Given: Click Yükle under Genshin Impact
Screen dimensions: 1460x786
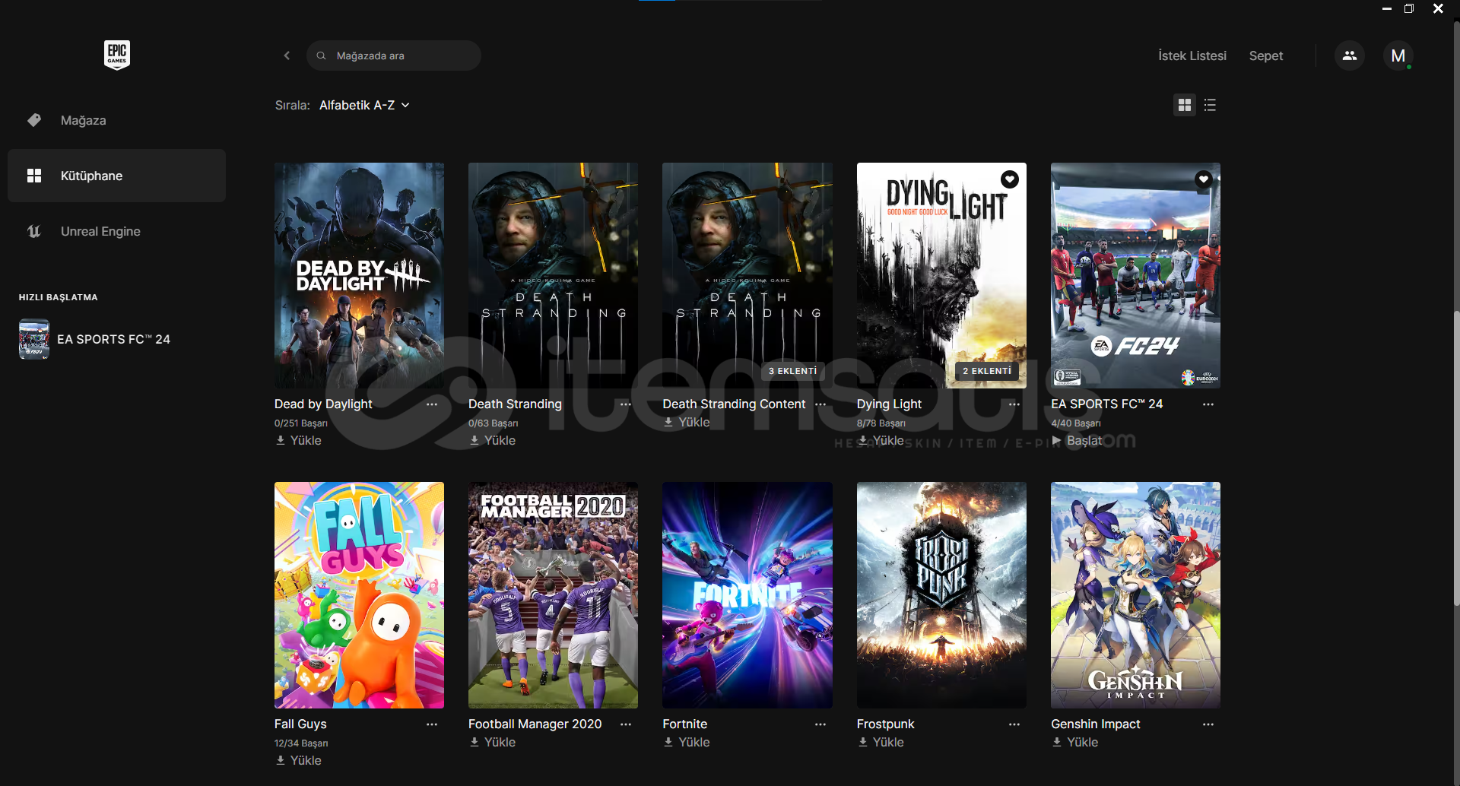Looking at the screenshot, I should 1074,742.
